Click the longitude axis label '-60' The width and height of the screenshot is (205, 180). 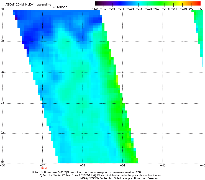pyautogui.click(x=2, y=165)
